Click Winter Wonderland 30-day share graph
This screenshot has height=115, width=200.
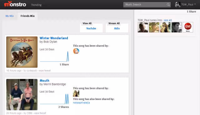(54, 57)
